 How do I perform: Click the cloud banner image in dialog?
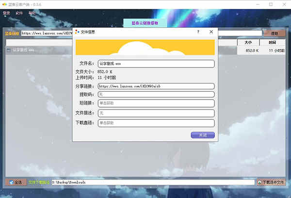click(x=145, y=47)
